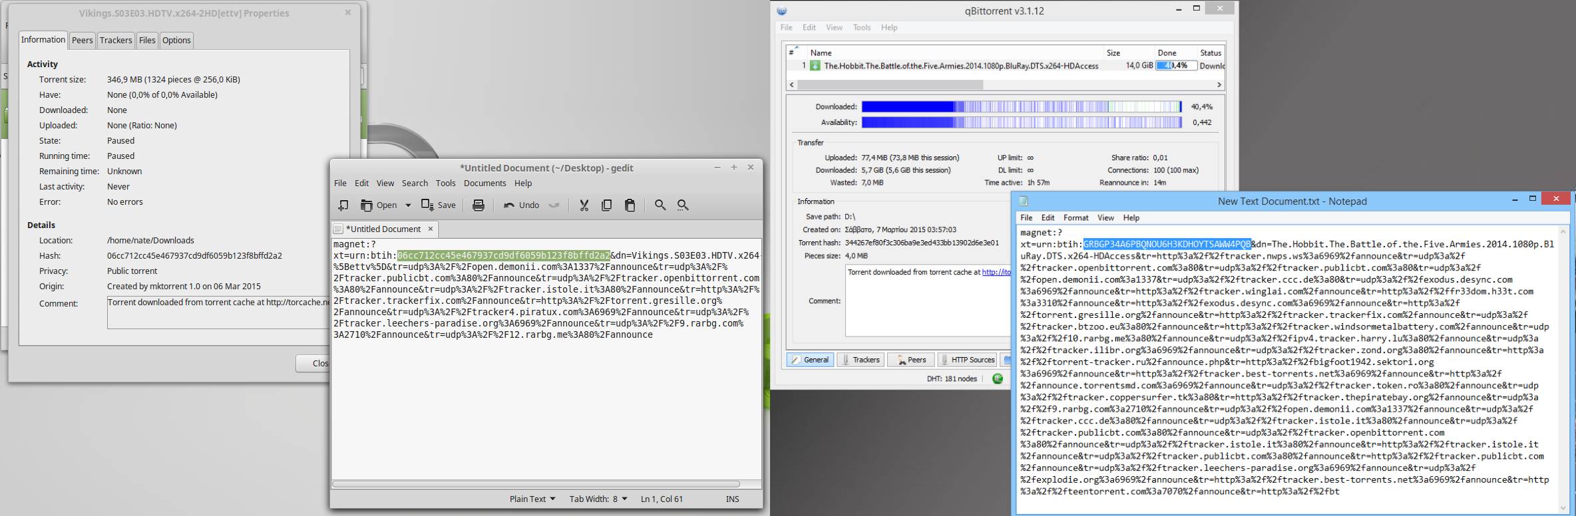
Task: Click the Cut scissors icon in gedit
Action: tap(584, 205)
